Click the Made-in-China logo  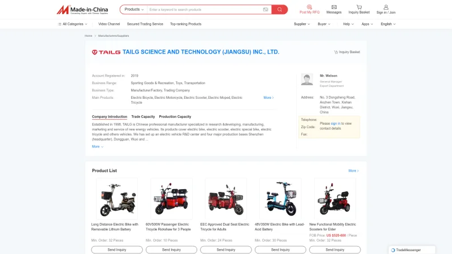82,10
